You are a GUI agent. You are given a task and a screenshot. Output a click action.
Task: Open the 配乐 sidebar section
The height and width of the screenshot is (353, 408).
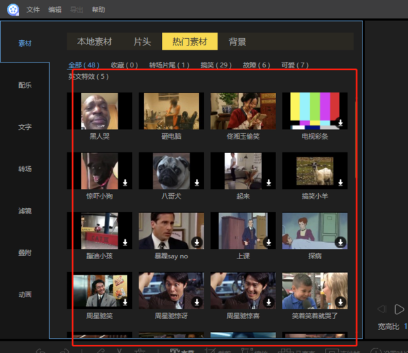click(x=25, y=86)
